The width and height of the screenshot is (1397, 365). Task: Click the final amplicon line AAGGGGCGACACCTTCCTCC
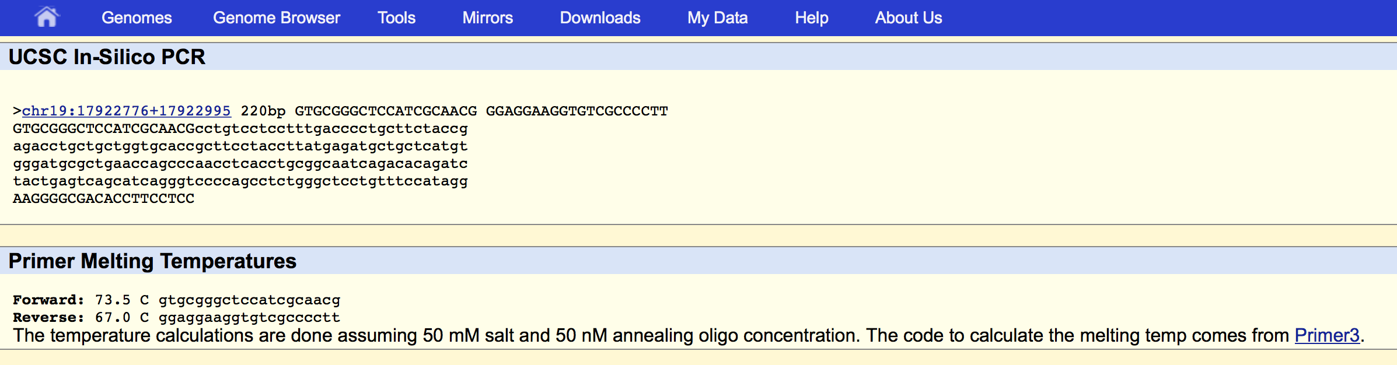(103, 198)
